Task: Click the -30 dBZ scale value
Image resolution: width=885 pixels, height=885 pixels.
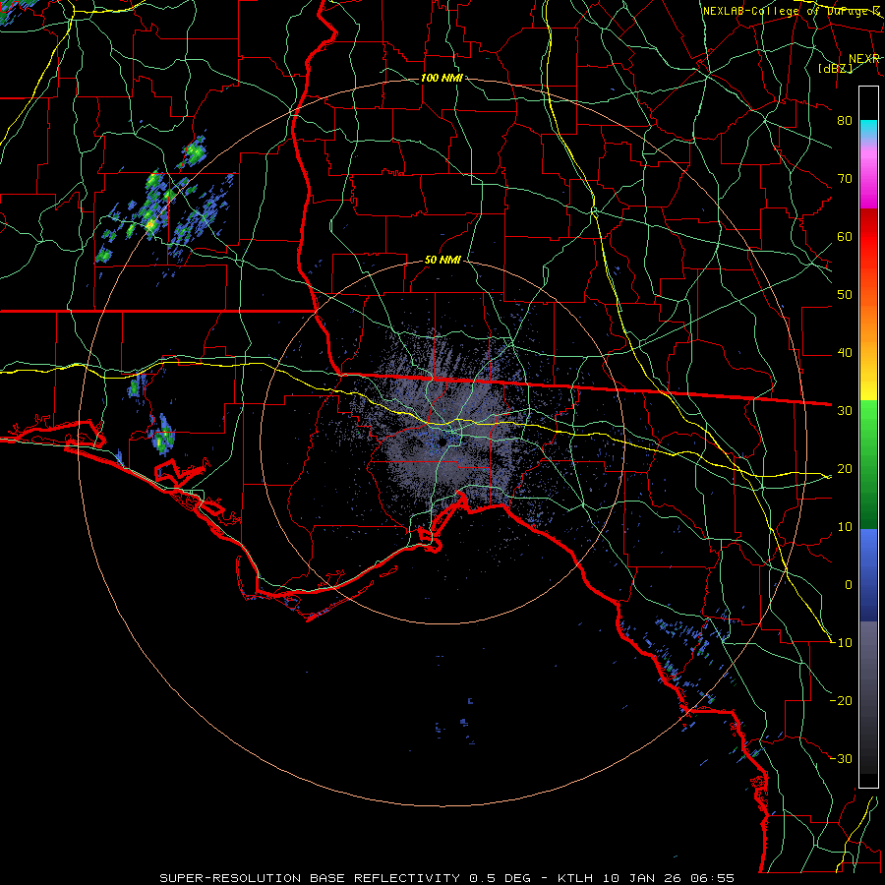Action: [x=841, y=758]
